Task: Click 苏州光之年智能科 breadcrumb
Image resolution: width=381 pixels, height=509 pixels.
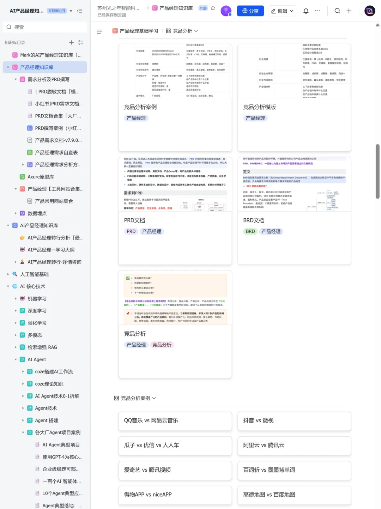Action: [118, 8]
